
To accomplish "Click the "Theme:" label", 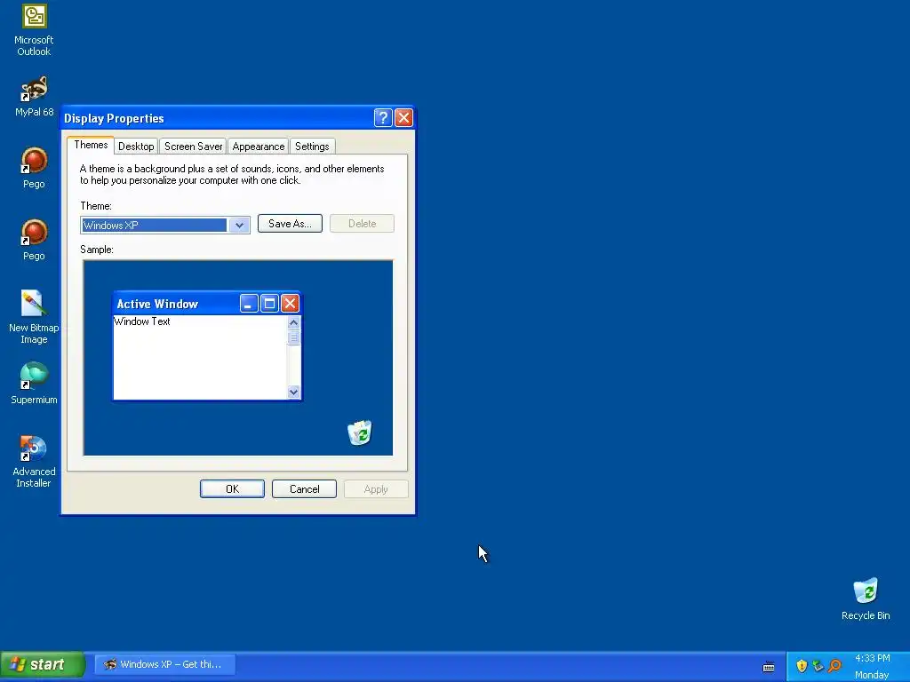I will coord(96,206).
